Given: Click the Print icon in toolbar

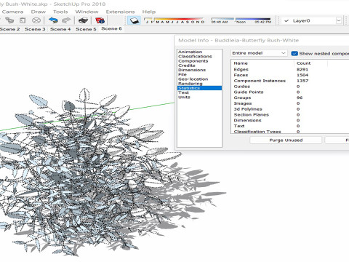Looking at the screenshot, I should 83,20.
